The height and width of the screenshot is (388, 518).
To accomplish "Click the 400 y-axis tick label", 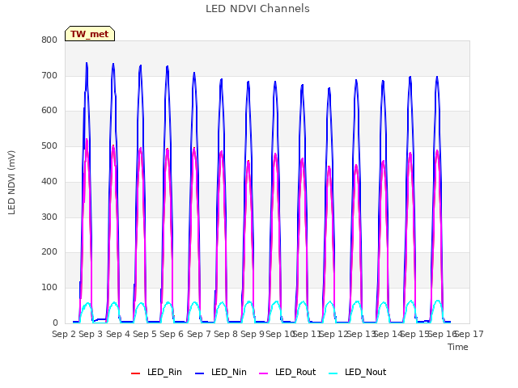I will [x=49, y=181].
